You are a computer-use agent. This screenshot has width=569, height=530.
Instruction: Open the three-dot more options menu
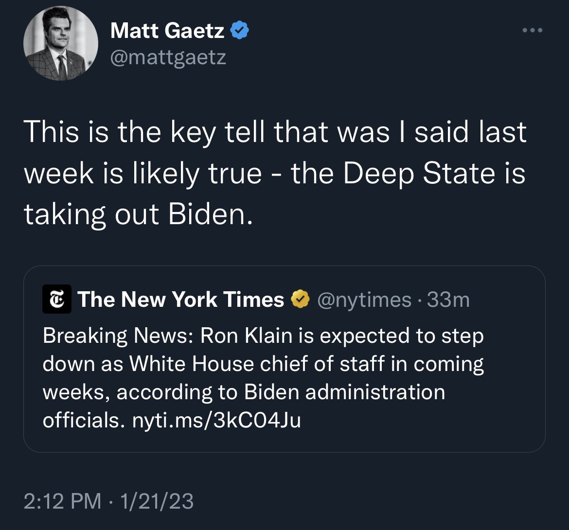coord(532,31)
